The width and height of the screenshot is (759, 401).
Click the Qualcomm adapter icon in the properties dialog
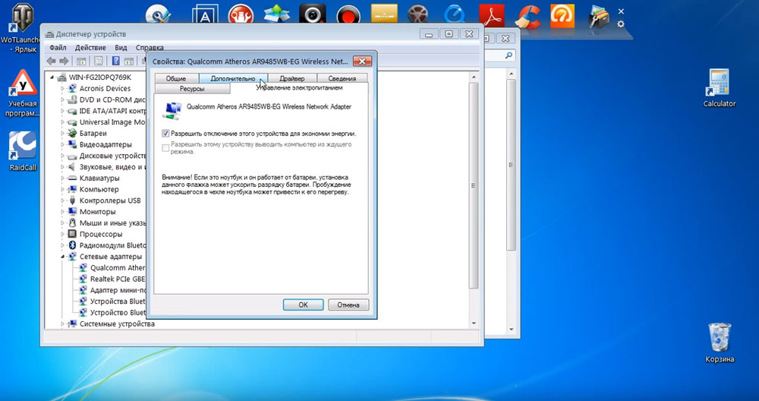(x=172, y=110)
